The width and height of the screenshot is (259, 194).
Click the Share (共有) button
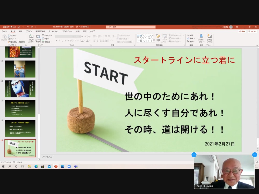(242, 31)
